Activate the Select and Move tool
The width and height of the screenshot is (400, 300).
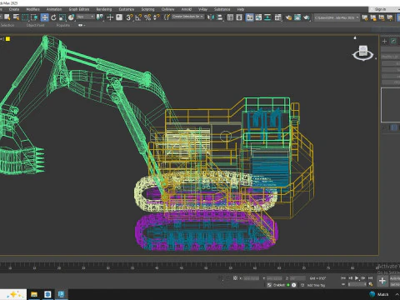click(44, 17)
